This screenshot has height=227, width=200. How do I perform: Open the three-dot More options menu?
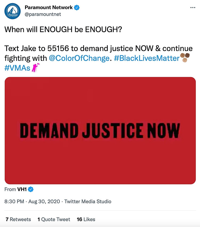193,7
